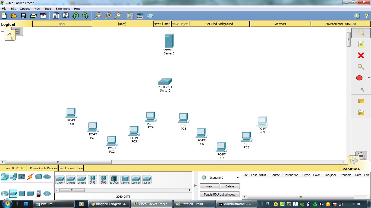
Task: Pick the 2960 switch model
Action: 60,179
